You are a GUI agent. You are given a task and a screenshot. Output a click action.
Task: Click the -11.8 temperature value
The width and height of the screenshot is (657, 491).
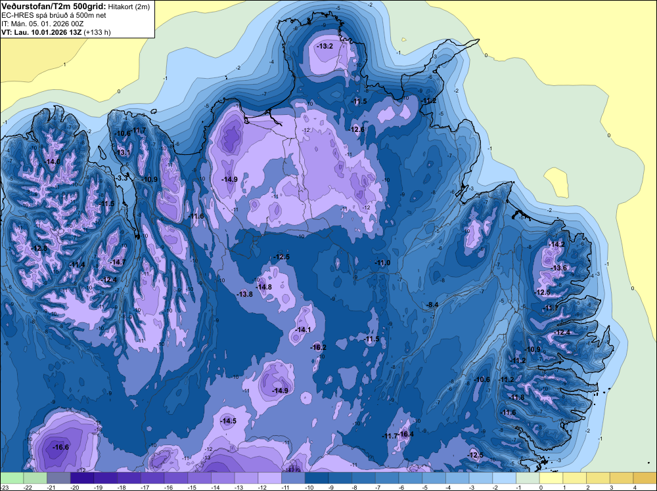(x=516, y=397)
